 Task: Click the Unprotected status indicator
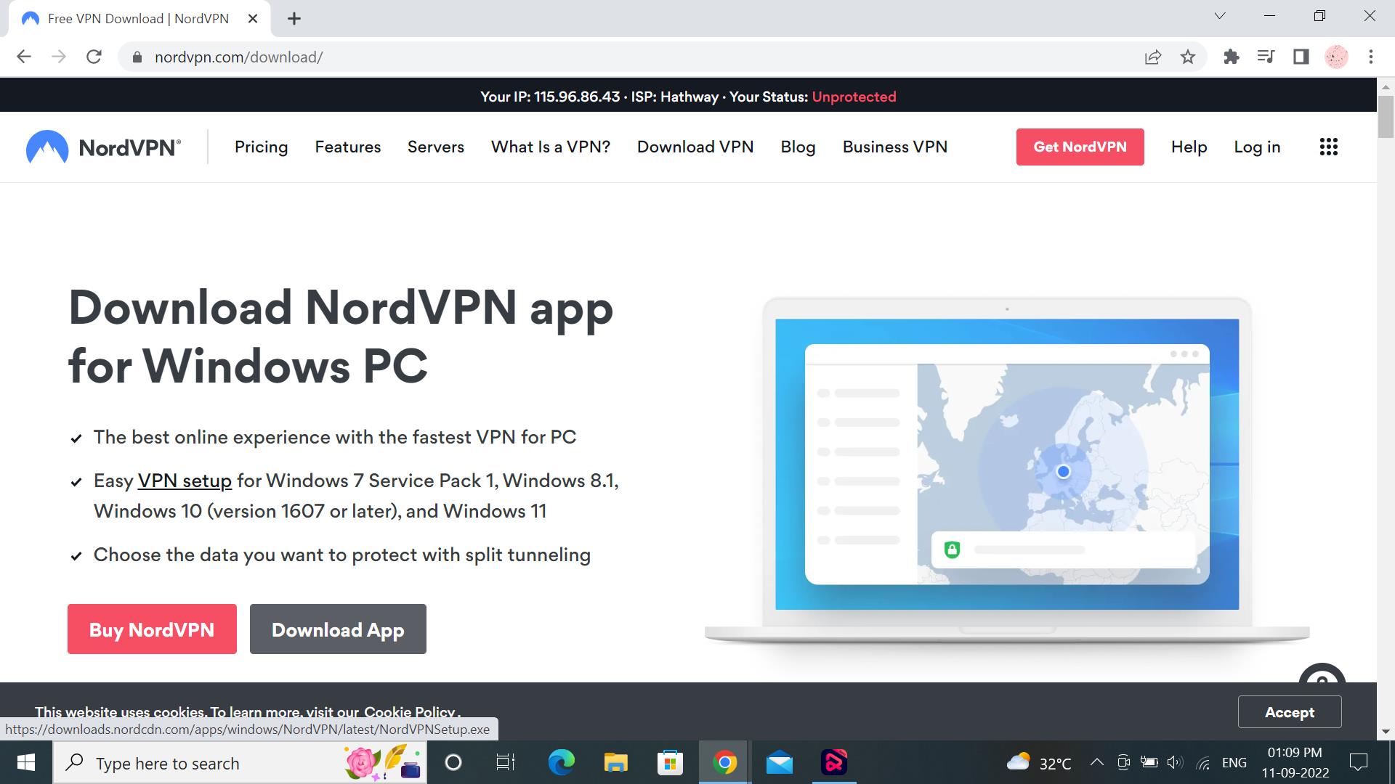(854, 96)
